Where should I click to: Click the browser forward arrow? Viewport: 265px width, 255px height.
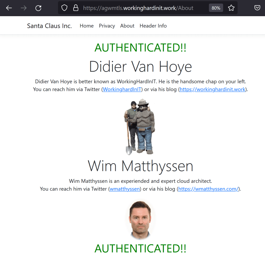click(24, 8)
